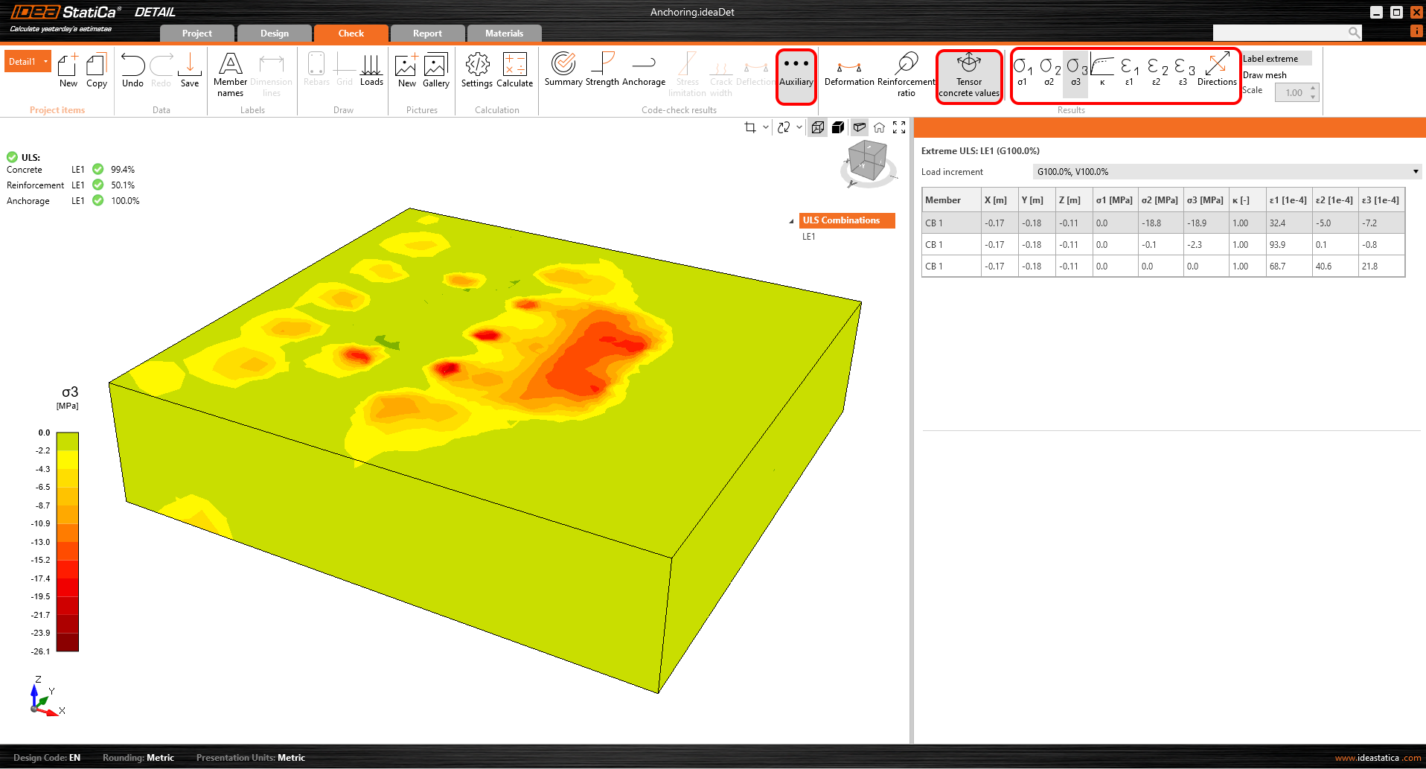Screen dimensions: 1426x769
Task: Increase the Scale value stepper
Action: tap(1313, 89)
